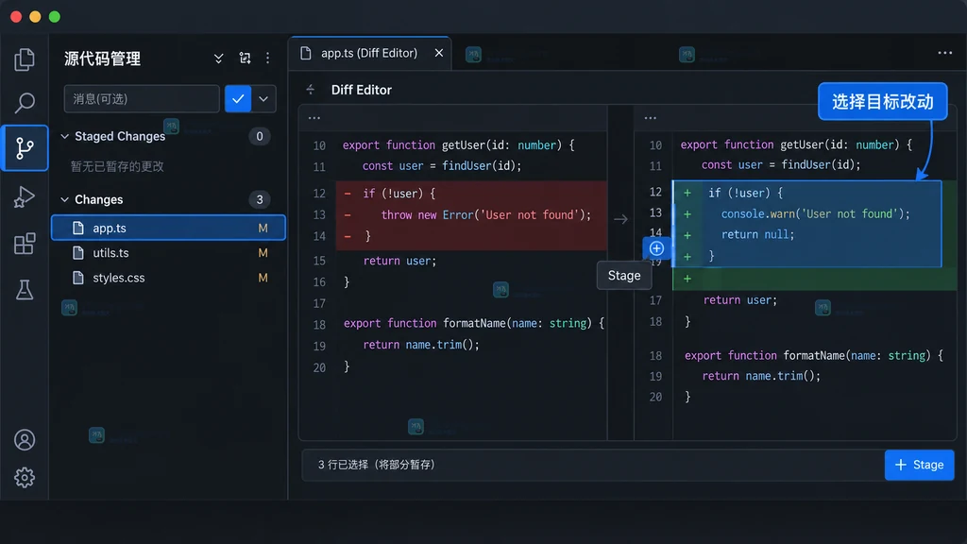This screenshot has height=544, width=967.
Task: Click status text '3 行已选择'
Action: (x=343, y=465)
